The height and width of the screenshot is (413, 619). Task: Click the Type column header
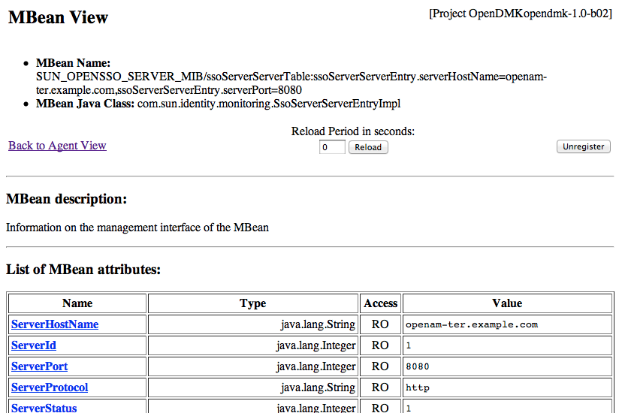(x=252, y=303)
